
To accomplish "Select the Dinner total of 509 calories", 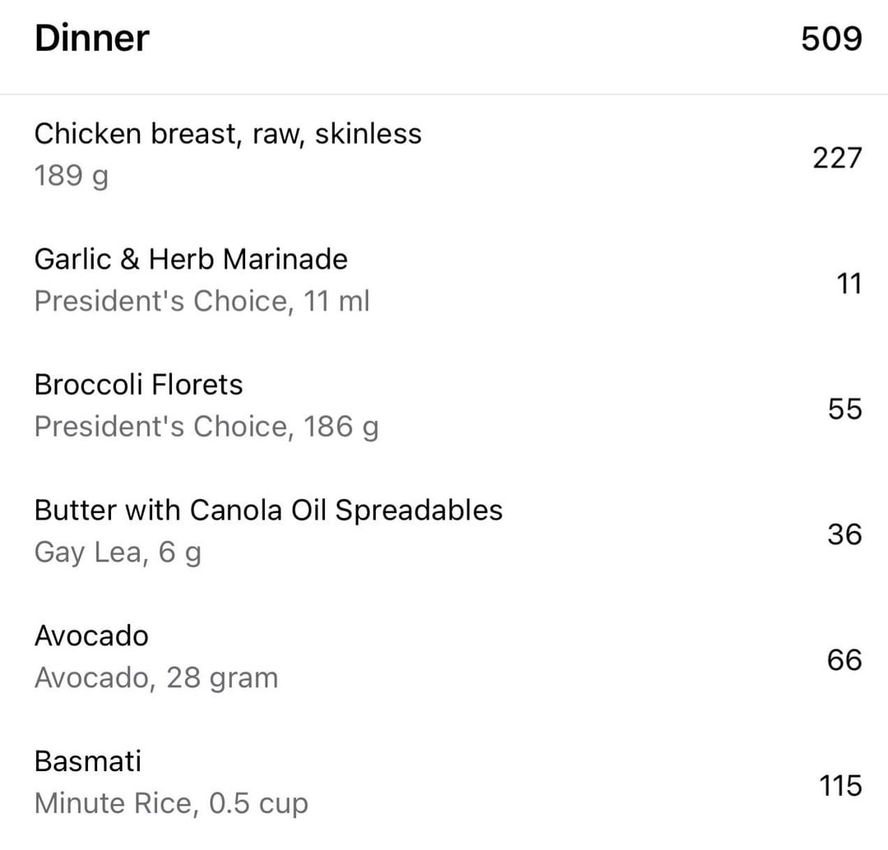I will (831, 39).
